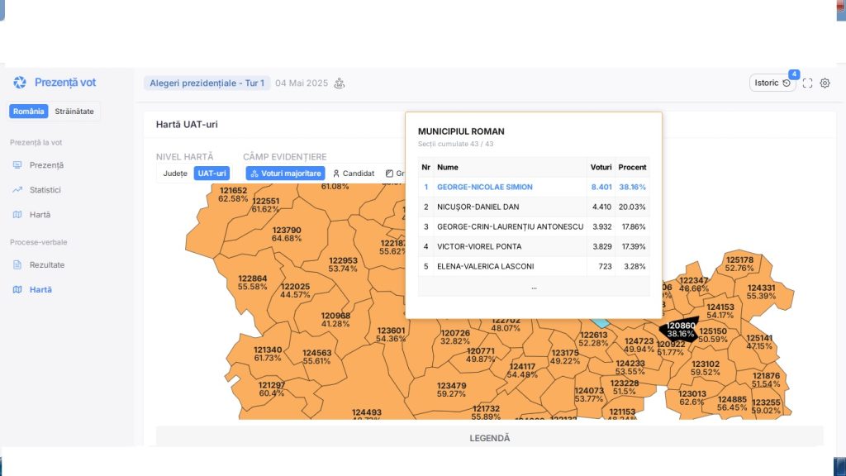Click map region 124723
The image size is (846, 476).
[x=639, y=345]
